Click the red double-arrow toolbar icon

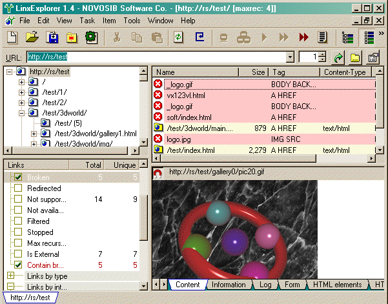pyautogui.click(x=303, y=37)
